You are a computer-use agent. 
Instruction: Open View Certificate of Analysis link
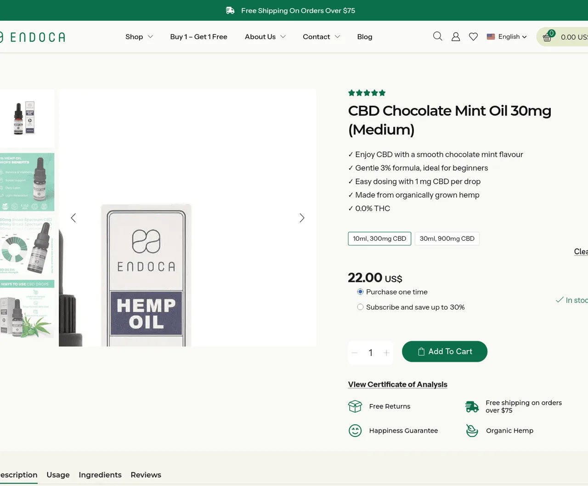click(x=398, y=384)
